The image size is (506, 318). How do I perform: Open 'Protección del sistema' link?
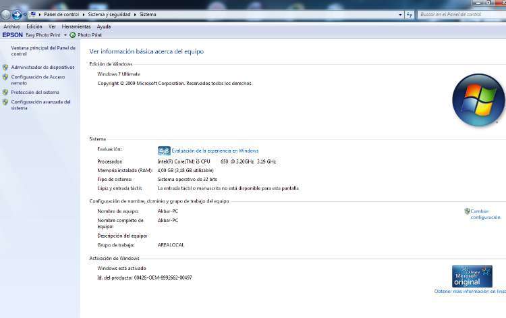[35, 92]
